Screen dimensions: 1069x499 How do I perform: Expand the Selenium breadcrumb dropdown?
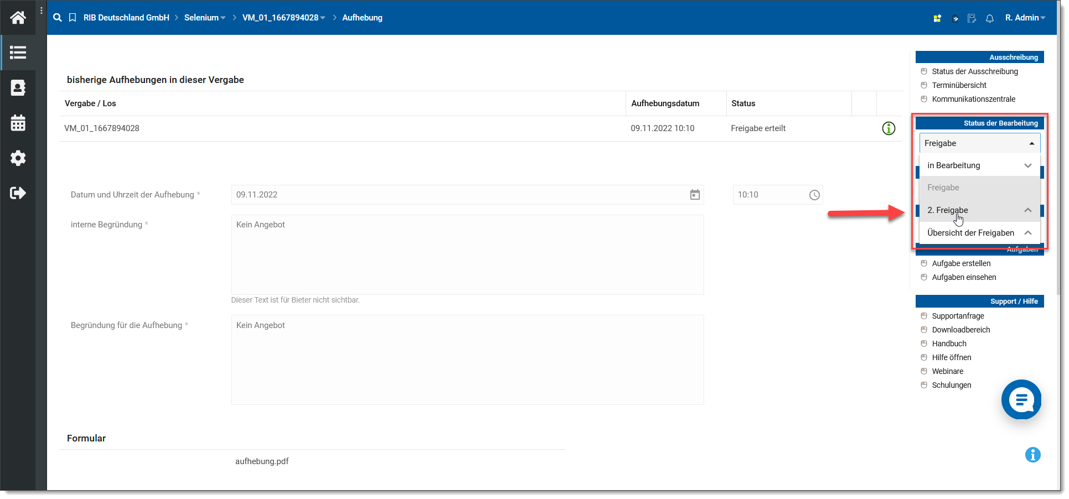coord(205,18)
